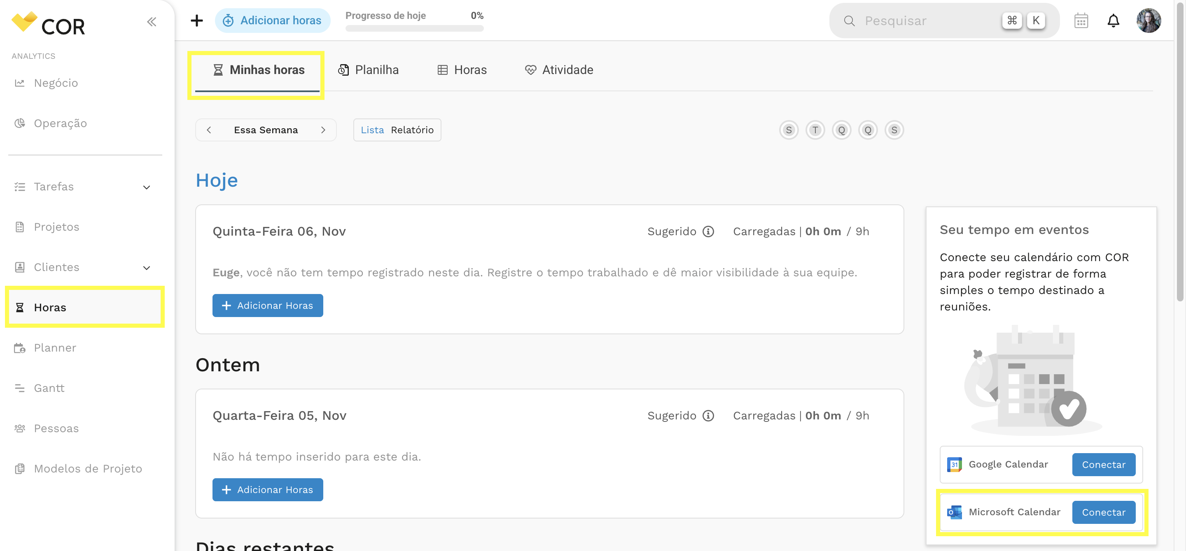Click the Planilha tab timer icon
This screenshot has width=1186, height=551.
(x=343, y=70)
